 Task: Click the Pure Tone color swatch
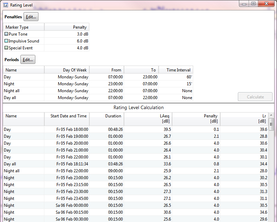point(6,34)
